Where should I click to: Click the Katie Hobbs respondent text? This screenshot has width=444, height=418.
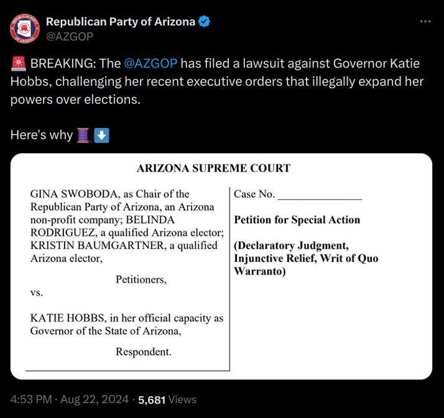pos(127,324)
